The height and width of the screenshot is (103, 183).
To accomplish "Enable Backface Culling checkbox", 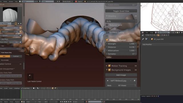I will 107,32.
